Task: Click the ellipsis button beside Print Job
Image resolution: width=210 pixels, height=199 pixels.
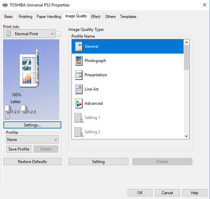Action: tap(58, 34)
